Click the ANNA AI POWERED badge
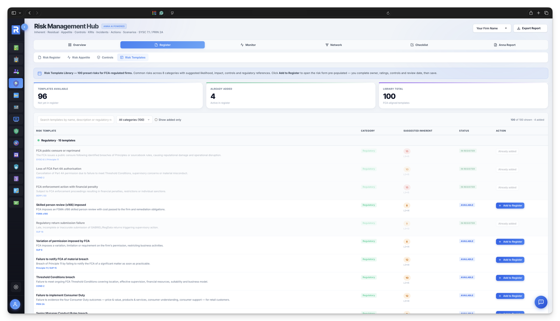Screen dimensions: 560x321 pos(114,26)
